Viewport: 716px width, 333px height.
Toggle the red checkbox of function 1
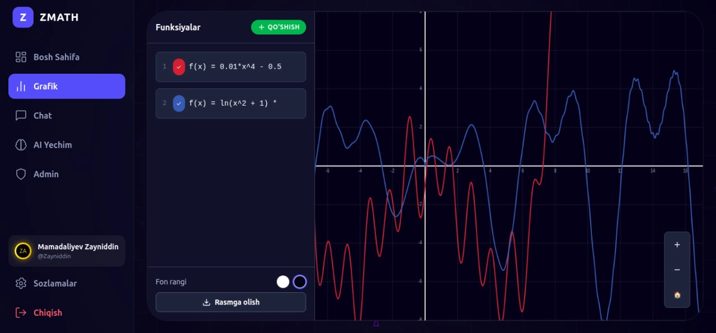(x=179, y=67)
